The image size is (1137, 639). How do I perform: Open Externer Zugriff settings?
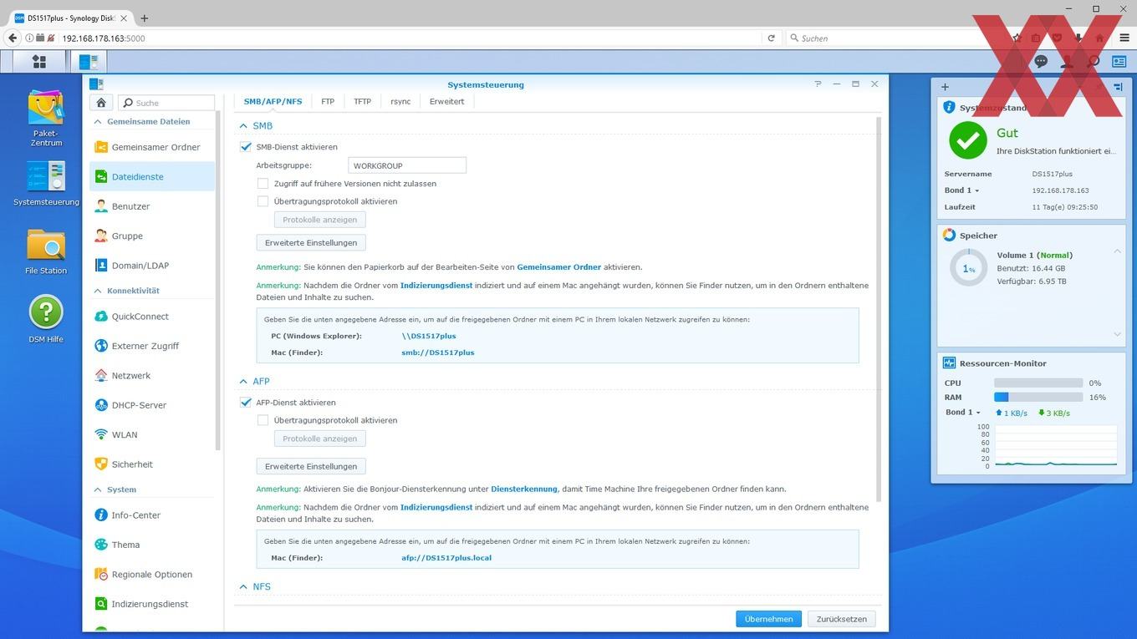[x=151, y=346]
